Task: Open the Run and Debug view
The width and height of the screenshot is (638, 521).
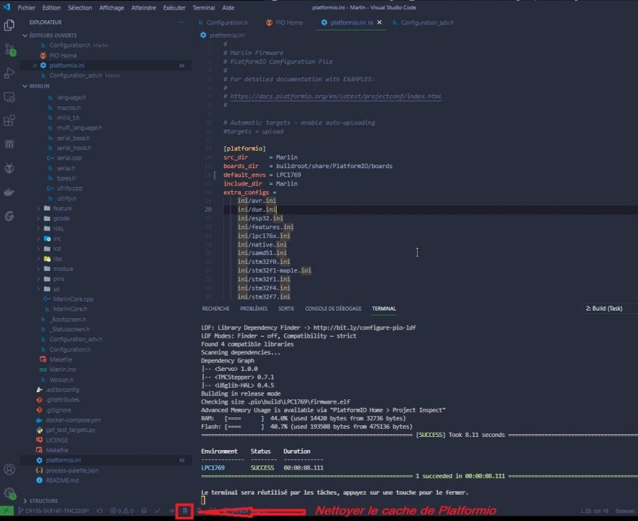Action: 9,73
